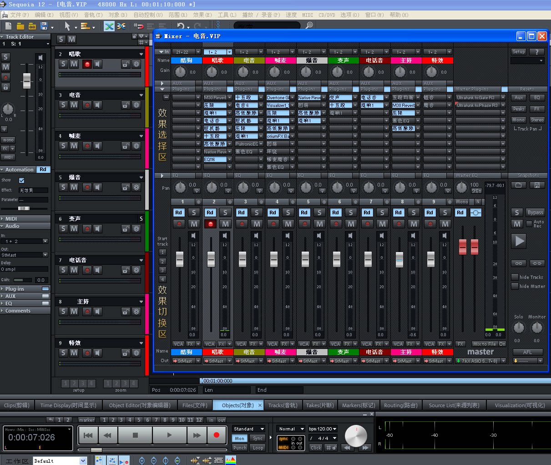Click transport fast-forward button
The height and width of the screenshot is (465, 551).
click(197, 435)
